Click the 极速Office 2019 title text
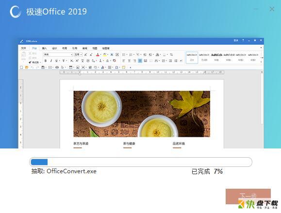 click(x=56, y=12)
